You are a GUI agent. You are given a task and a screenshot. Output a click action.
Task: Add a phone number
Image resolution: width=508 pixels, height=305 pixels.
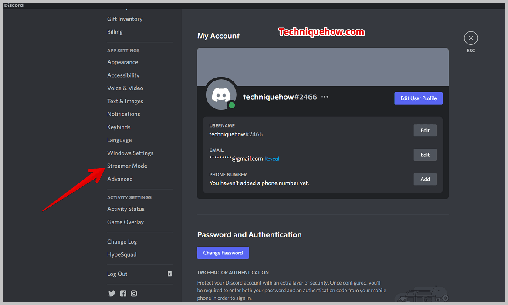425,179
